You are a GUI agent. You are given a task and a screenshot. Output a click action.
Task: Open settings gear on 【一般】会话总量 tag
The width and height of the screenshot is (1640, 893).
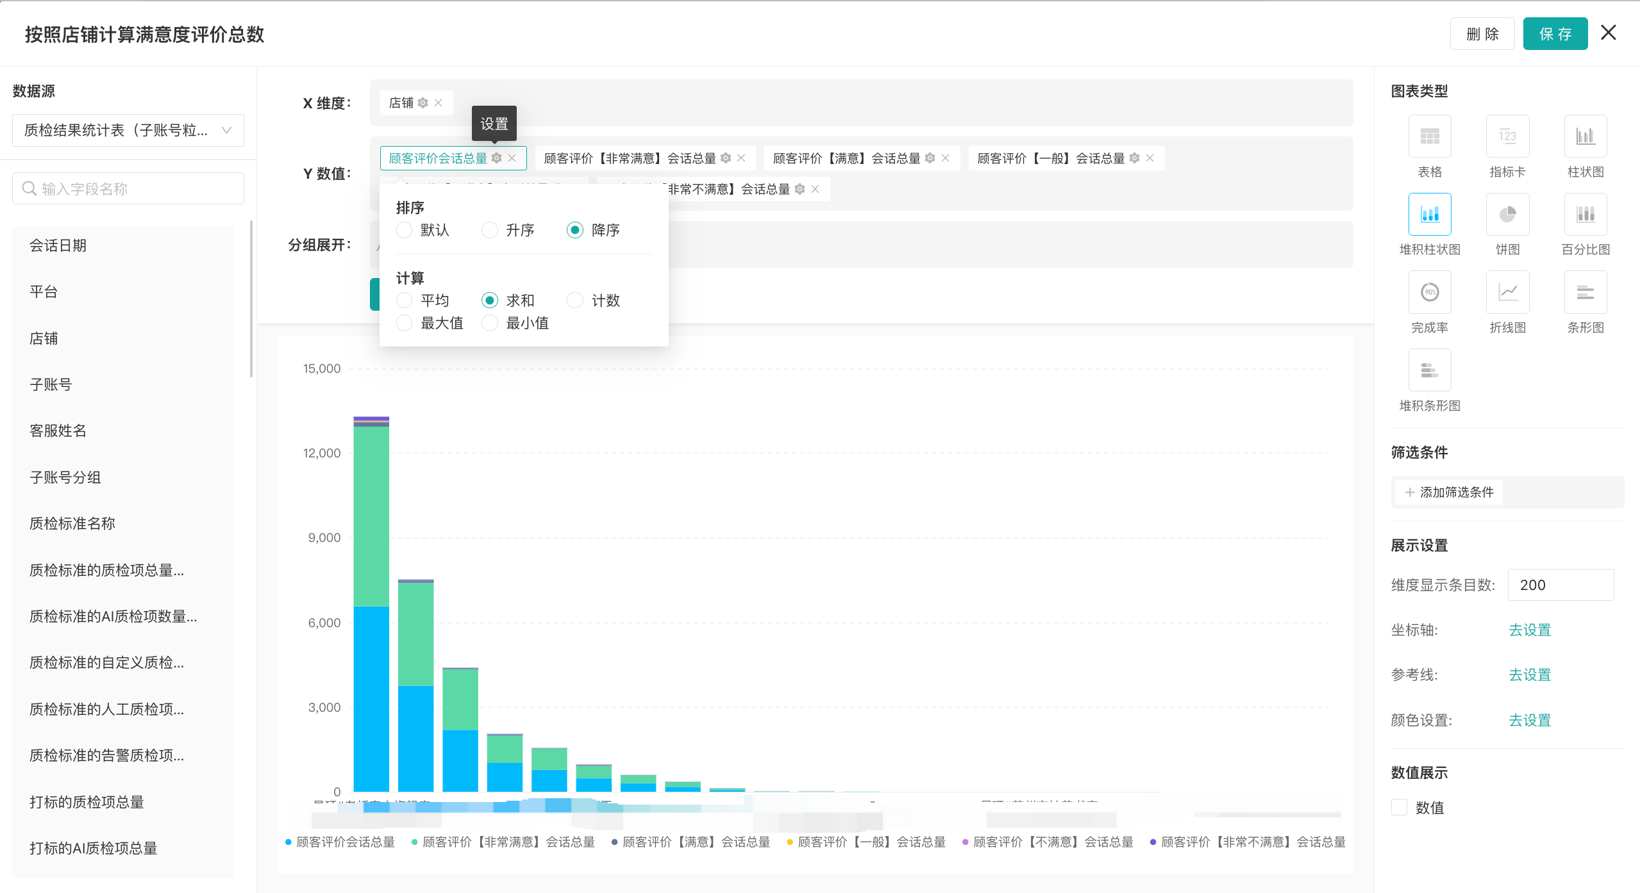1134,158
